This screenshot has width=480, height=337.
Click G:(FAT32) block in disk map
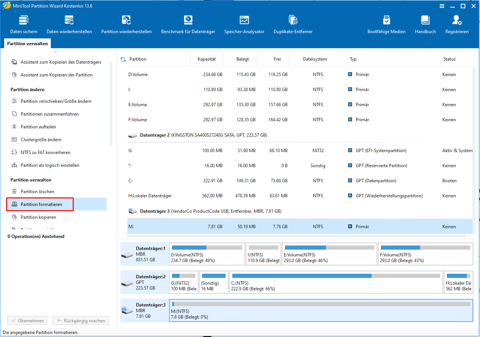pyautogui.click(x=184, y=282)
